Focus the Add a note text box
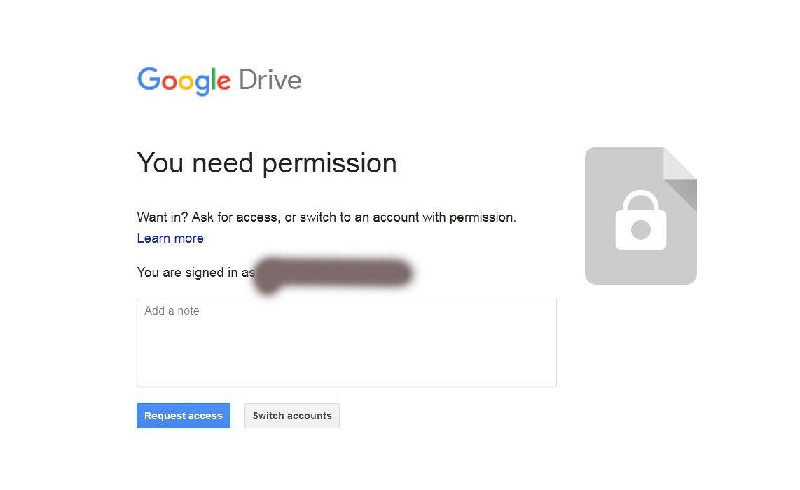The image size is (800, 490). (x=346, y=342)
